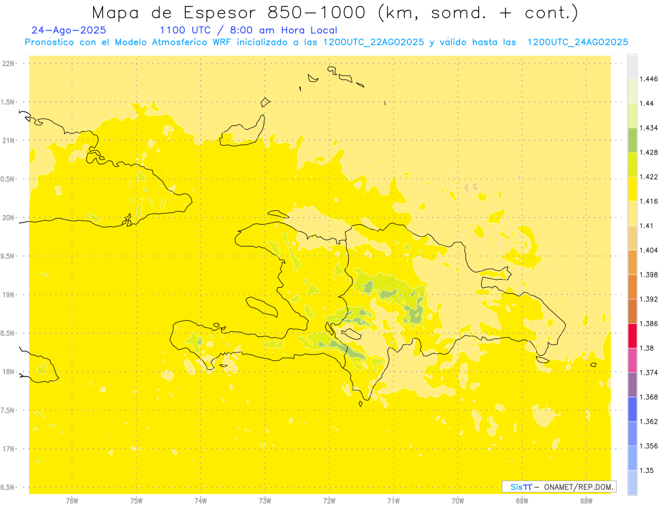Click the 68W longitude axis label
The height and width of the screenshot is (508, 658).
(586, 501)
